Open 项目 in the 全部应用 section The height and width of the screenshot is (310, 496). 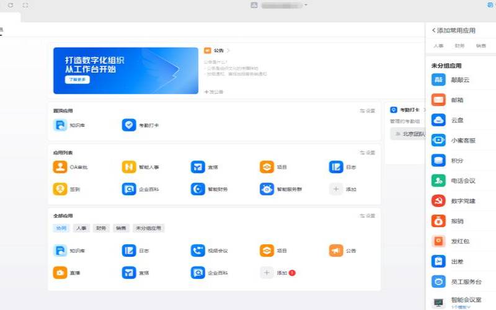[x=273, y=250]
